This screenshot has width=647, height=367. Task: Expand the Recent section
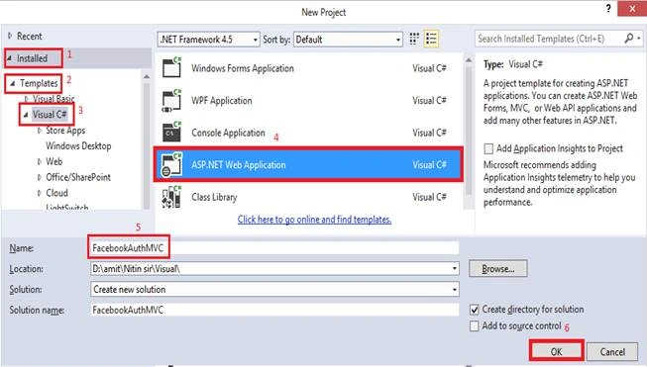point(10,36)
